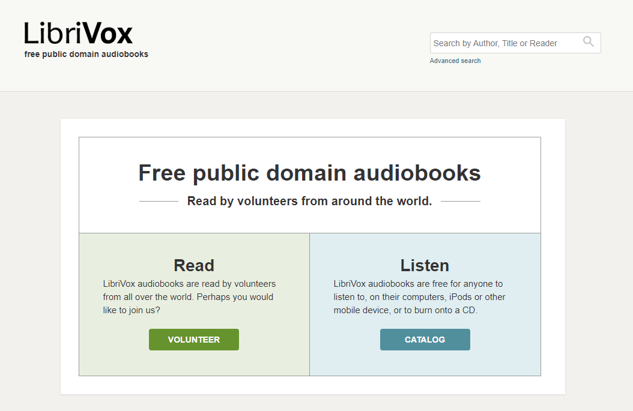Click the LibriVox logo
The height and width of the screenshot is (411, 633).
(x=78, y=33)
